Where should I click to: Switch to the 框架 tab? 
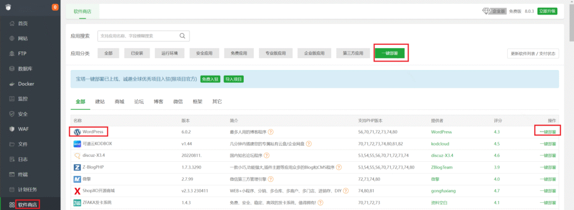[x=198, y=102]
